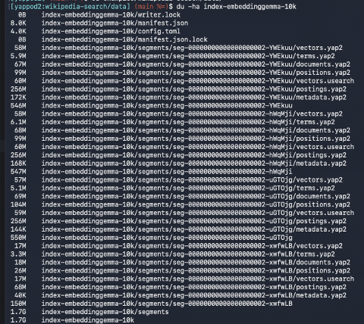Click the YWEkuu/vectors.yap2 path

(x=192, y=48)
